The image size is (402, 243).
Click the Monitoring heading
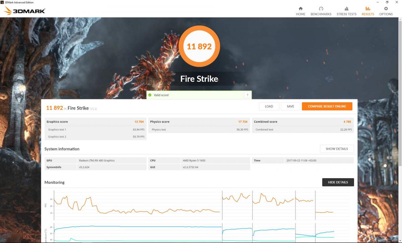coord(55,183)
